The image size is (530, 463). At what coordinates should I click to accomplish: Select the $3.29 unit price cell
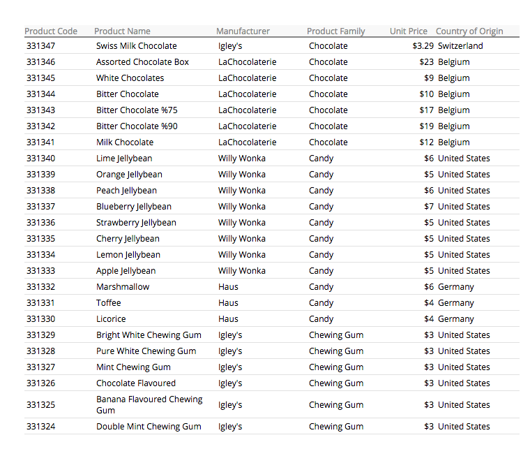coord(423,45)
